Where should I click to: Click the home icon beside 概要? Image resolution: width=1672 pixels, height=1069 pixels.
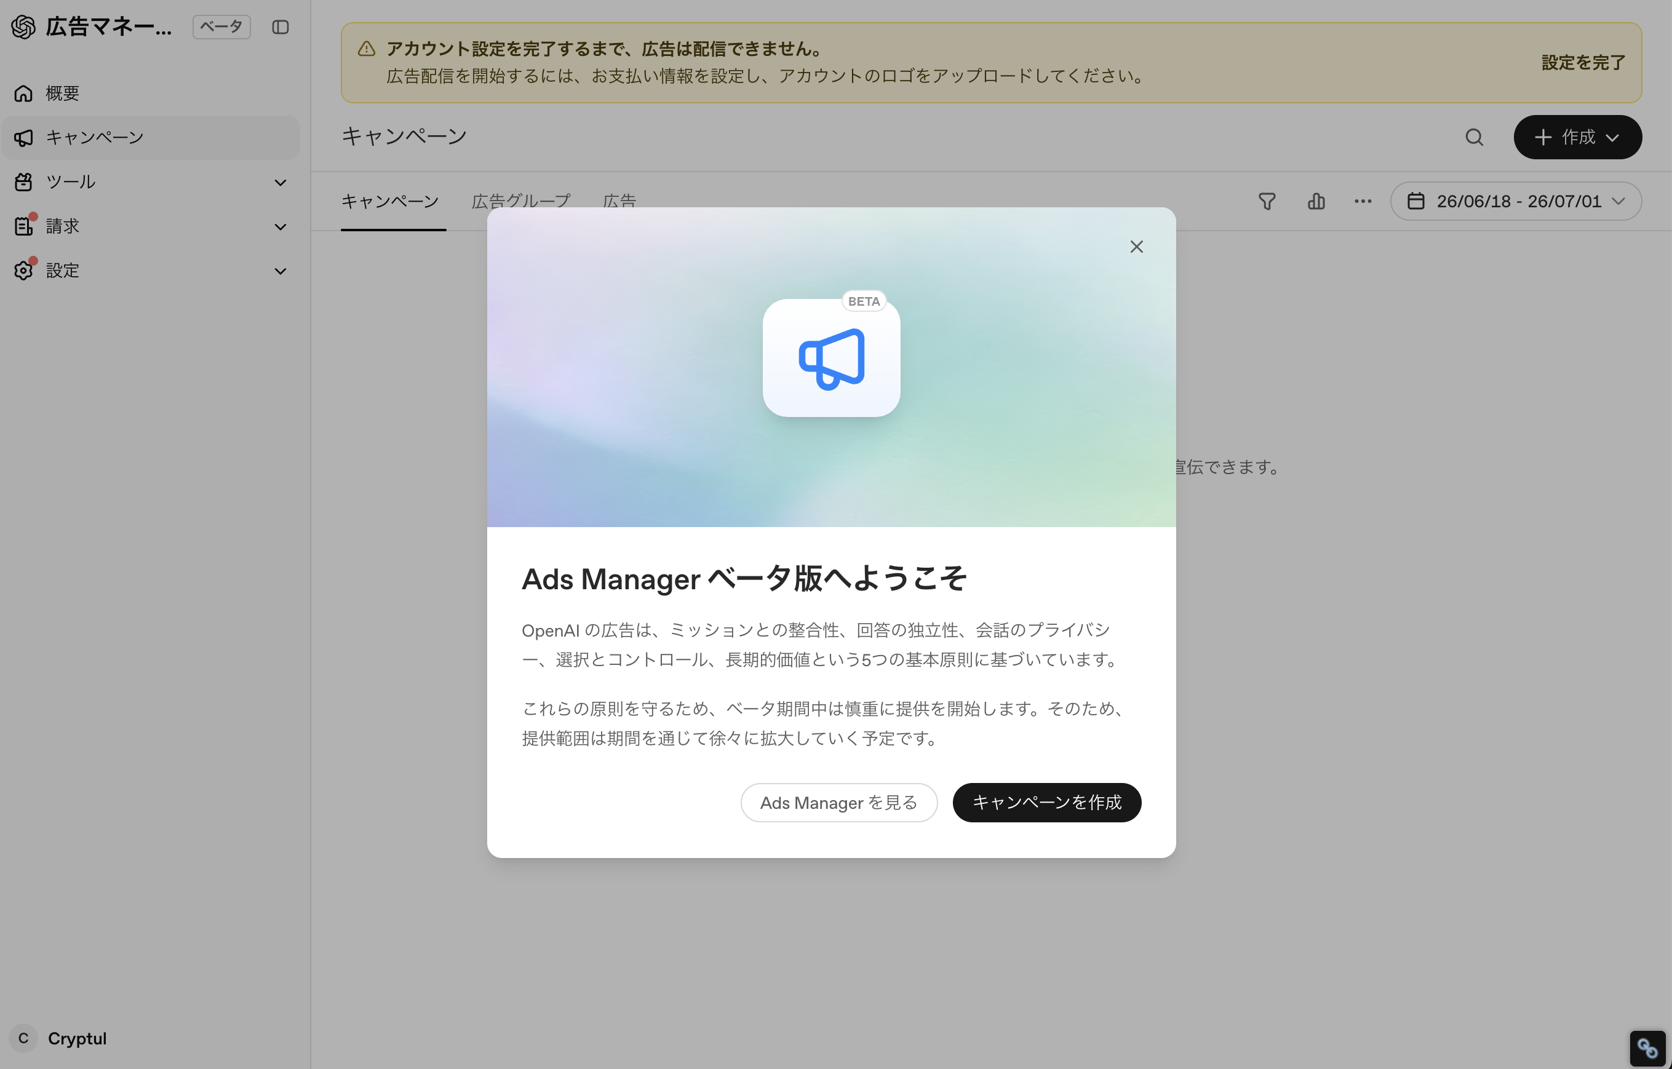click(23, 93)
